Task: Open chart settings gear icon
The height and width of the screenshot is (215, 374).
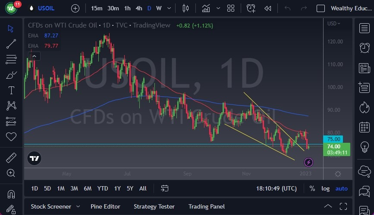Action: tap(338, 174)
